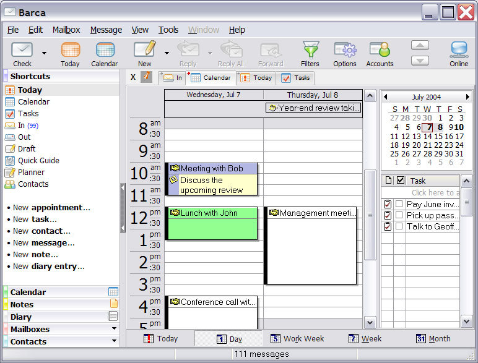478x363 pixels.
Task: Open the Check button dropdown arrow
Action: point(44,53)
